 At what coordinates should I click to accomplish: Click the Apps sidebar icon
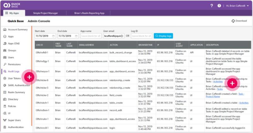click(x=5, y=36)
